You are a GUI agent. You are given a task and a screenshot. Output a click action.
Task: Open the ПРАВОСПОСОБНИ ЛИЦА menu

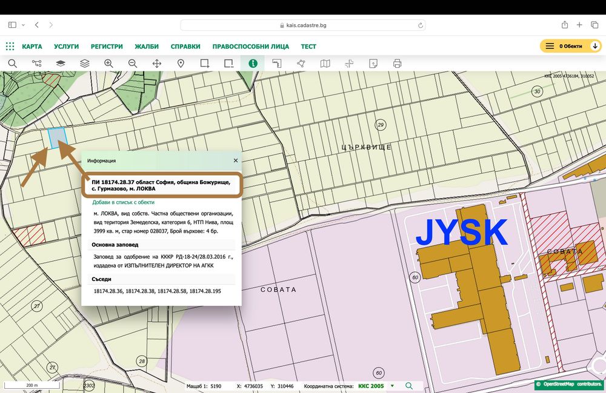(251, 47)
